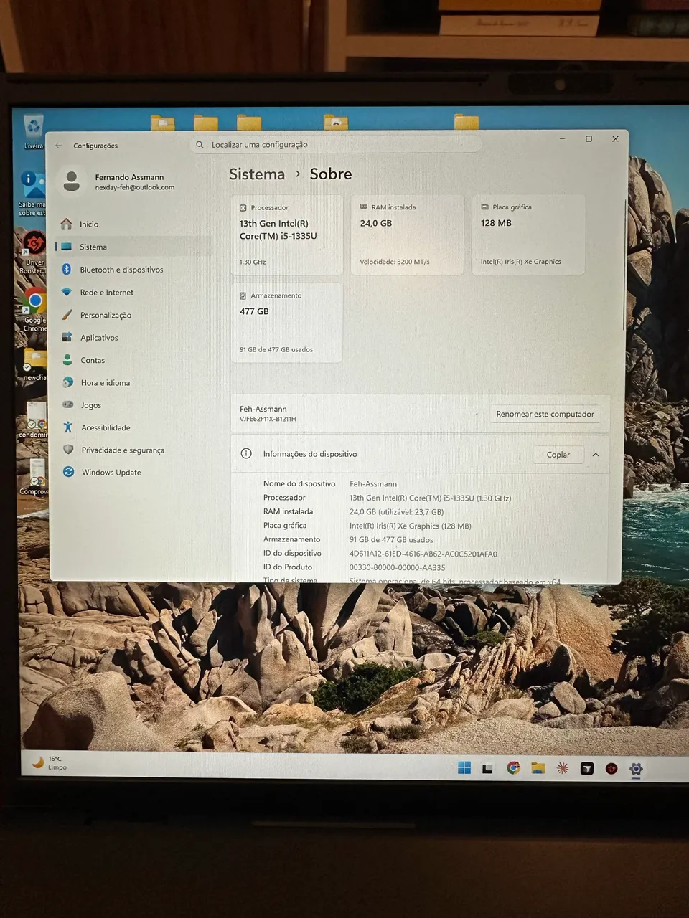
Task: Launch Chrome from the taskbar
Action: tap(513, 768)
